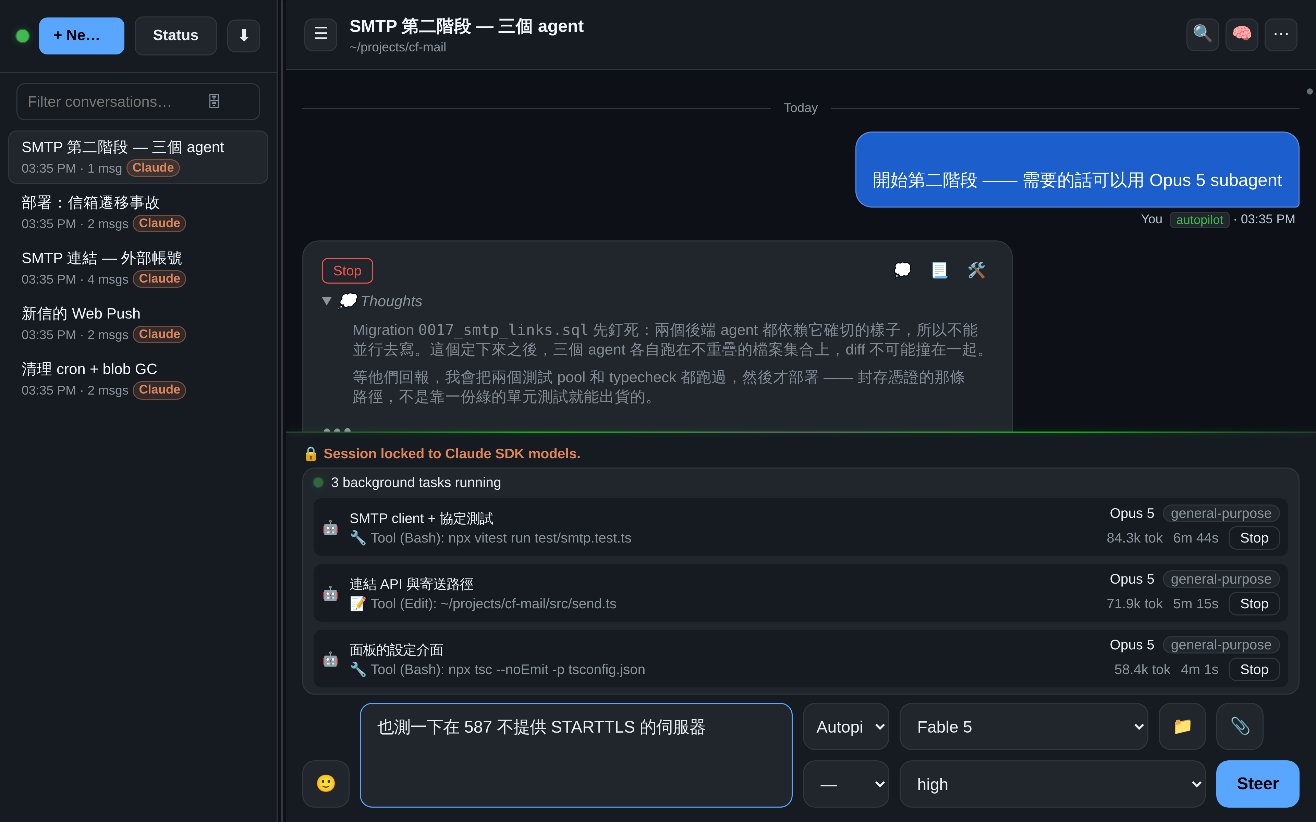Click the document page icon in message toolbar
The height and width of the screenshot is (822, 1316).
(939, 270)
